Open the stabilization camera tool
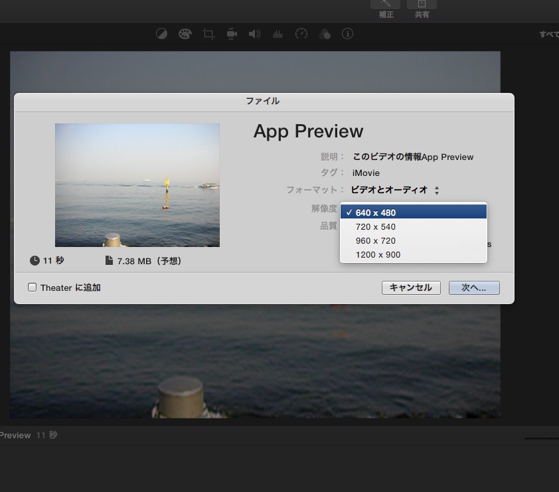Screen dimensions: 559x492 [232, 34]
